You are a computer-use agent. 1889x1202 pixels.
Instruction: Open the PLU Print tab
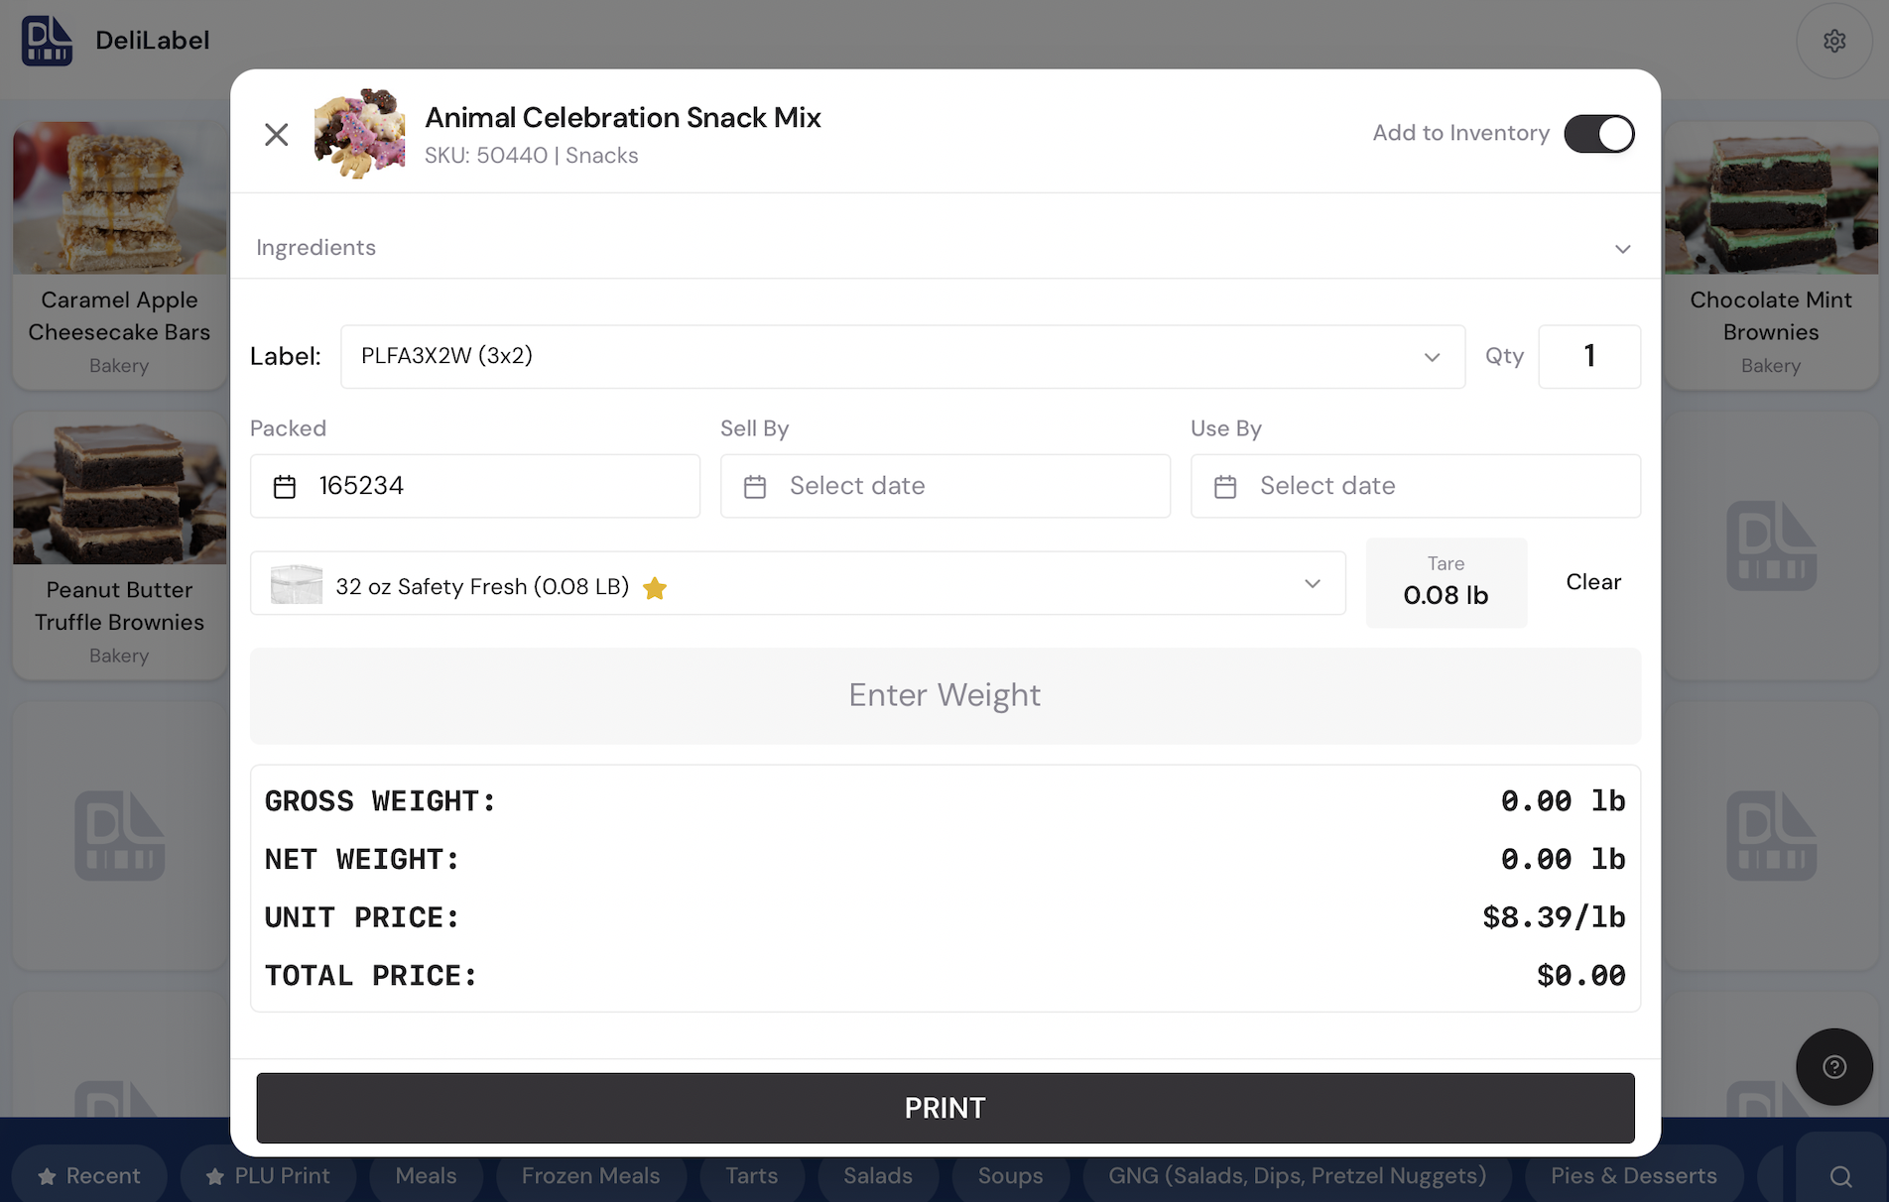[268, 1176]
